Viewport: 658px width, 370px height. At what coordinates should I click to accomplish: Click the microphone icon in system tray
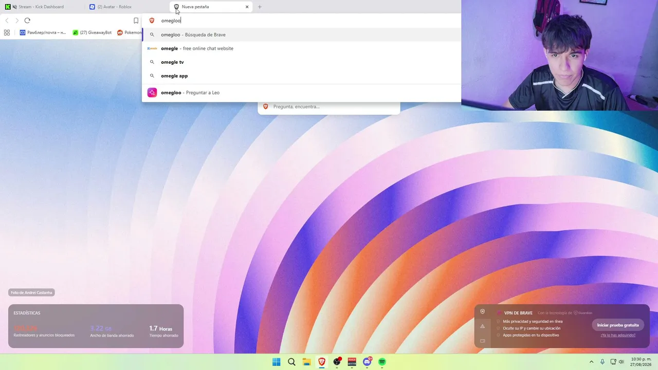point(602,362)
